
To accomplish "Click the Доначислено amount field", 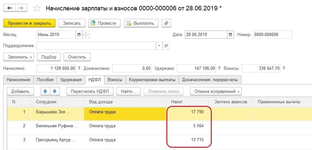I will tap(132, 68).
